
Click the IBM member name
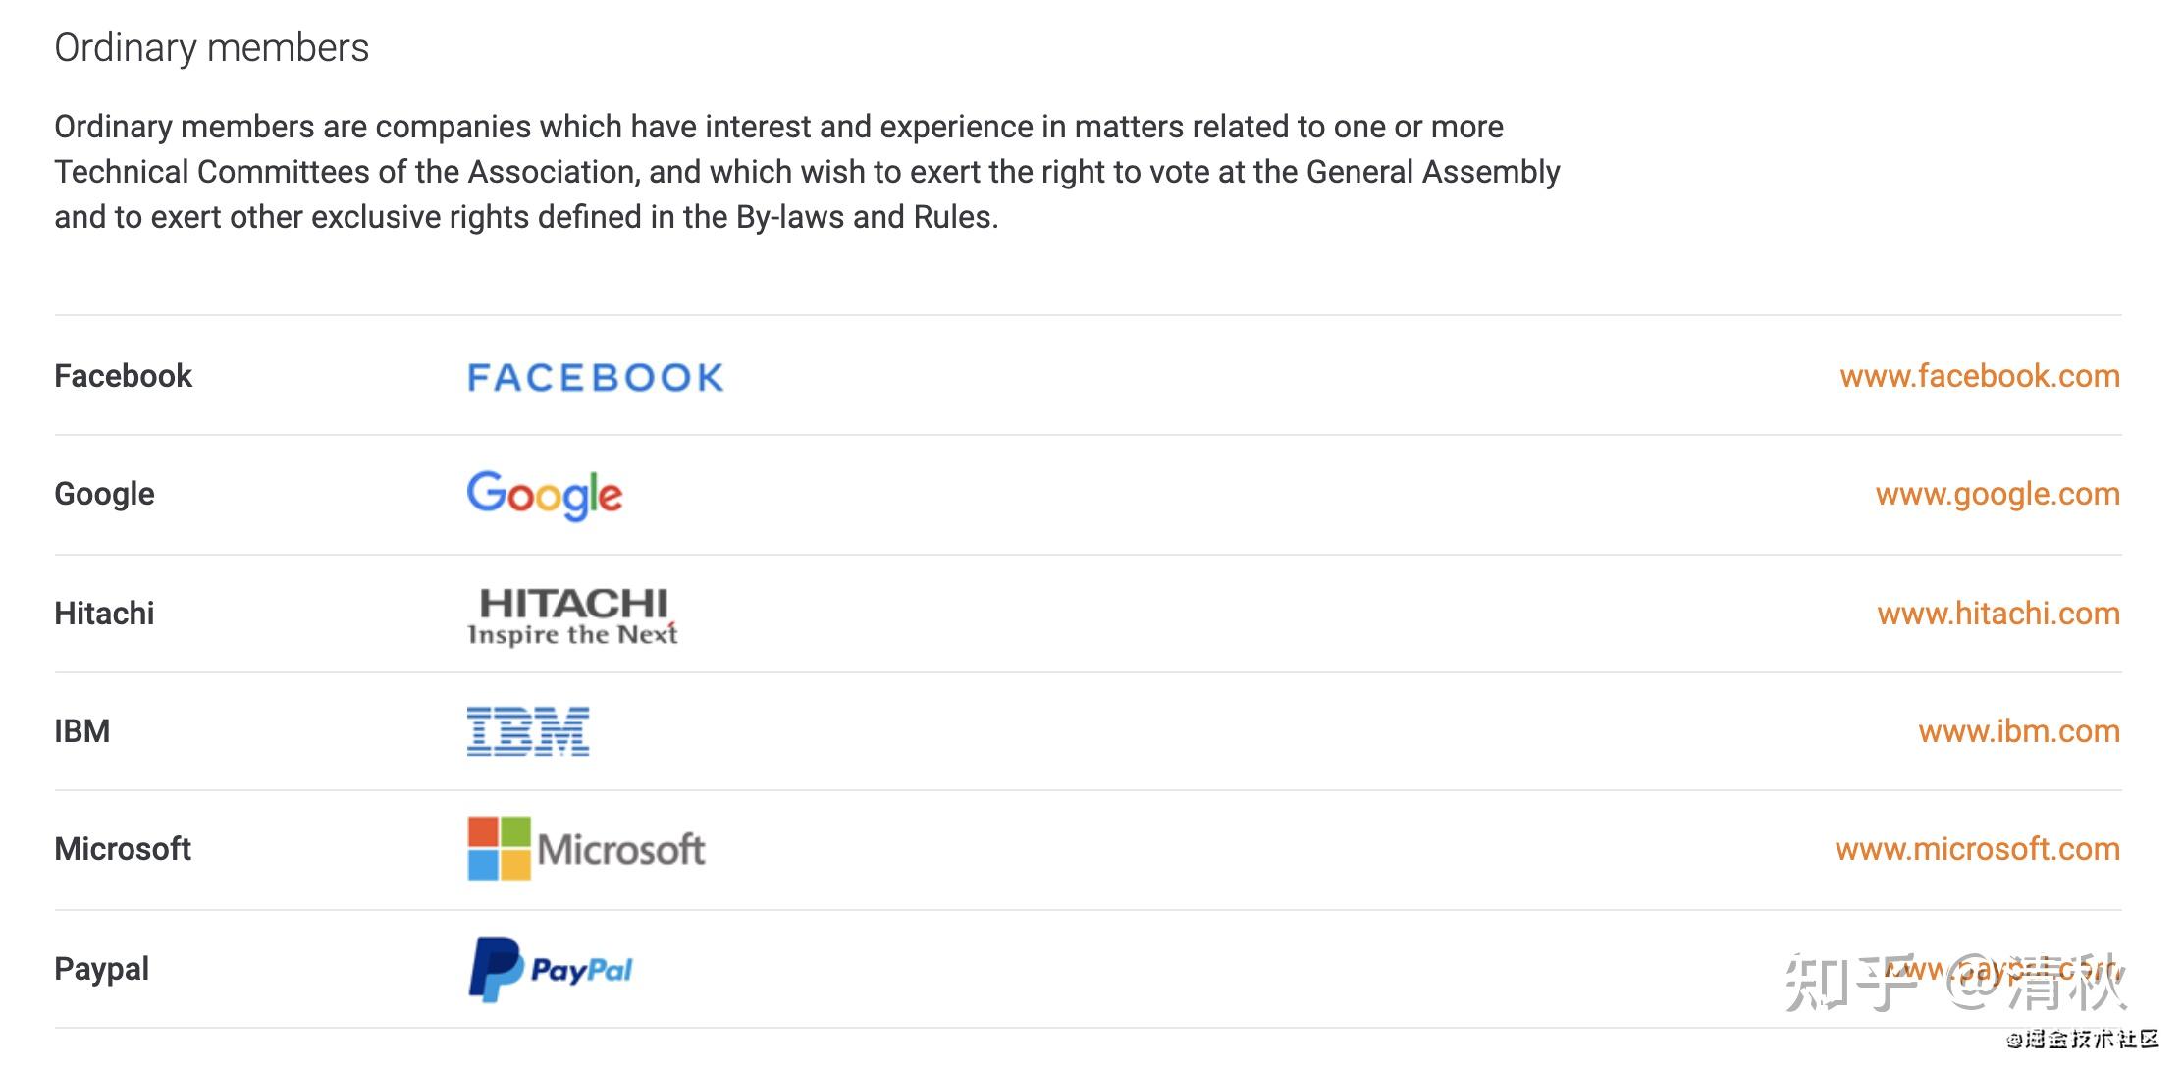[x=81, y=731]
